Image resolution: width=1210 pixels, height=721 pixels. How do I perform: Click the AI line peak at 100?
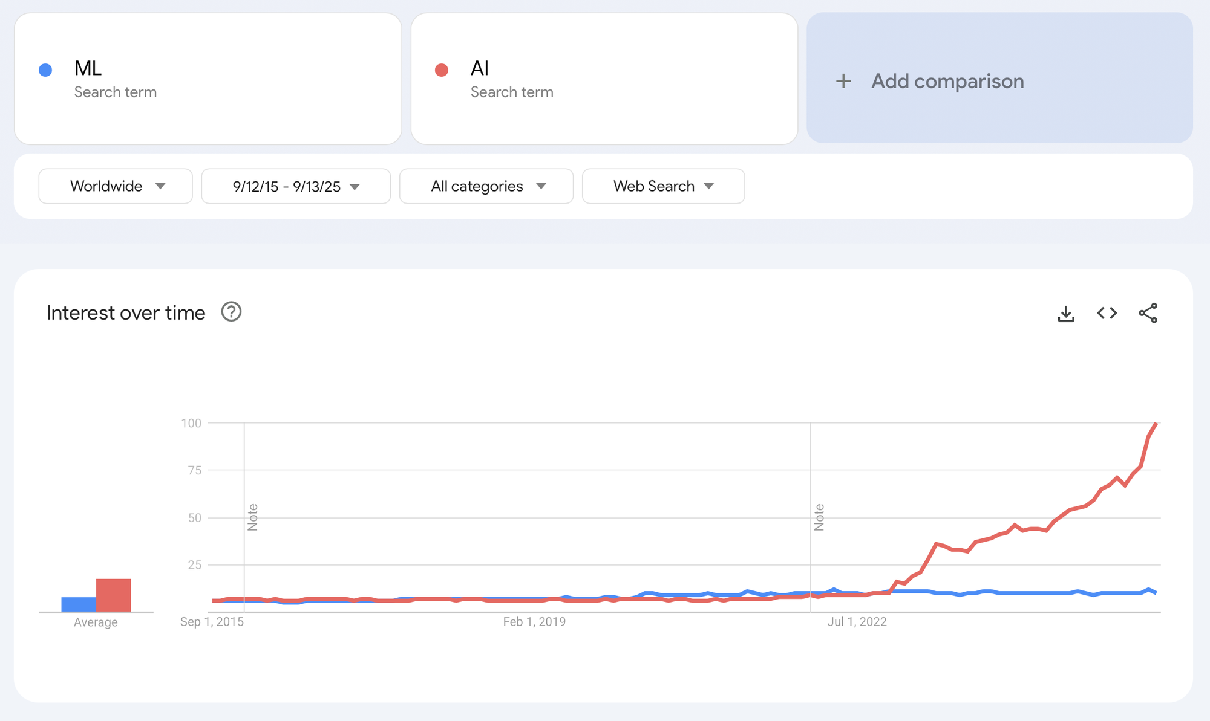[1156, 424]
